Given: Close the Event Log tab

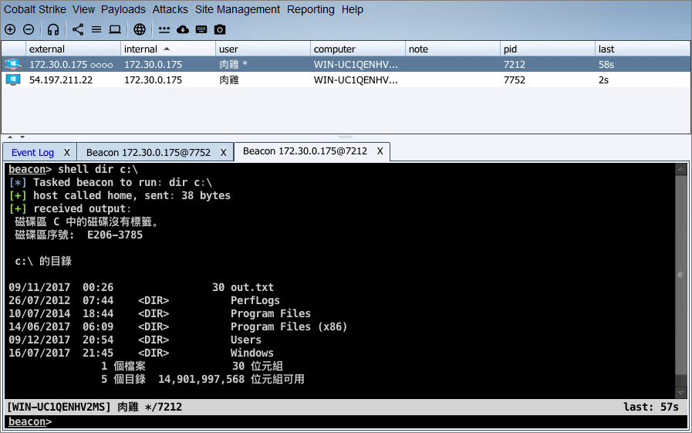Looking at the screenshot, I should coord(66,152).
